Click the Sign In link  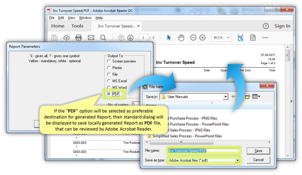[282, 26]
